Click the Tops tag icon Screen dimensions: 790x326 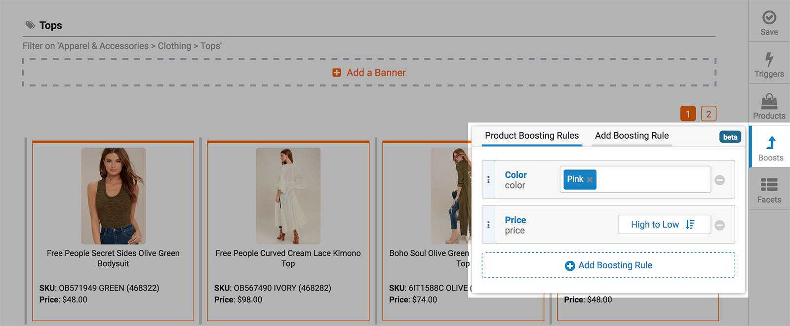pos(31,25)
